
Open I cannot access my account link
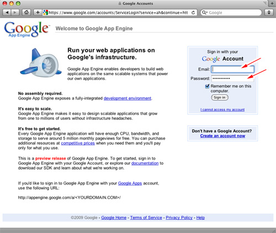(222, 110)
